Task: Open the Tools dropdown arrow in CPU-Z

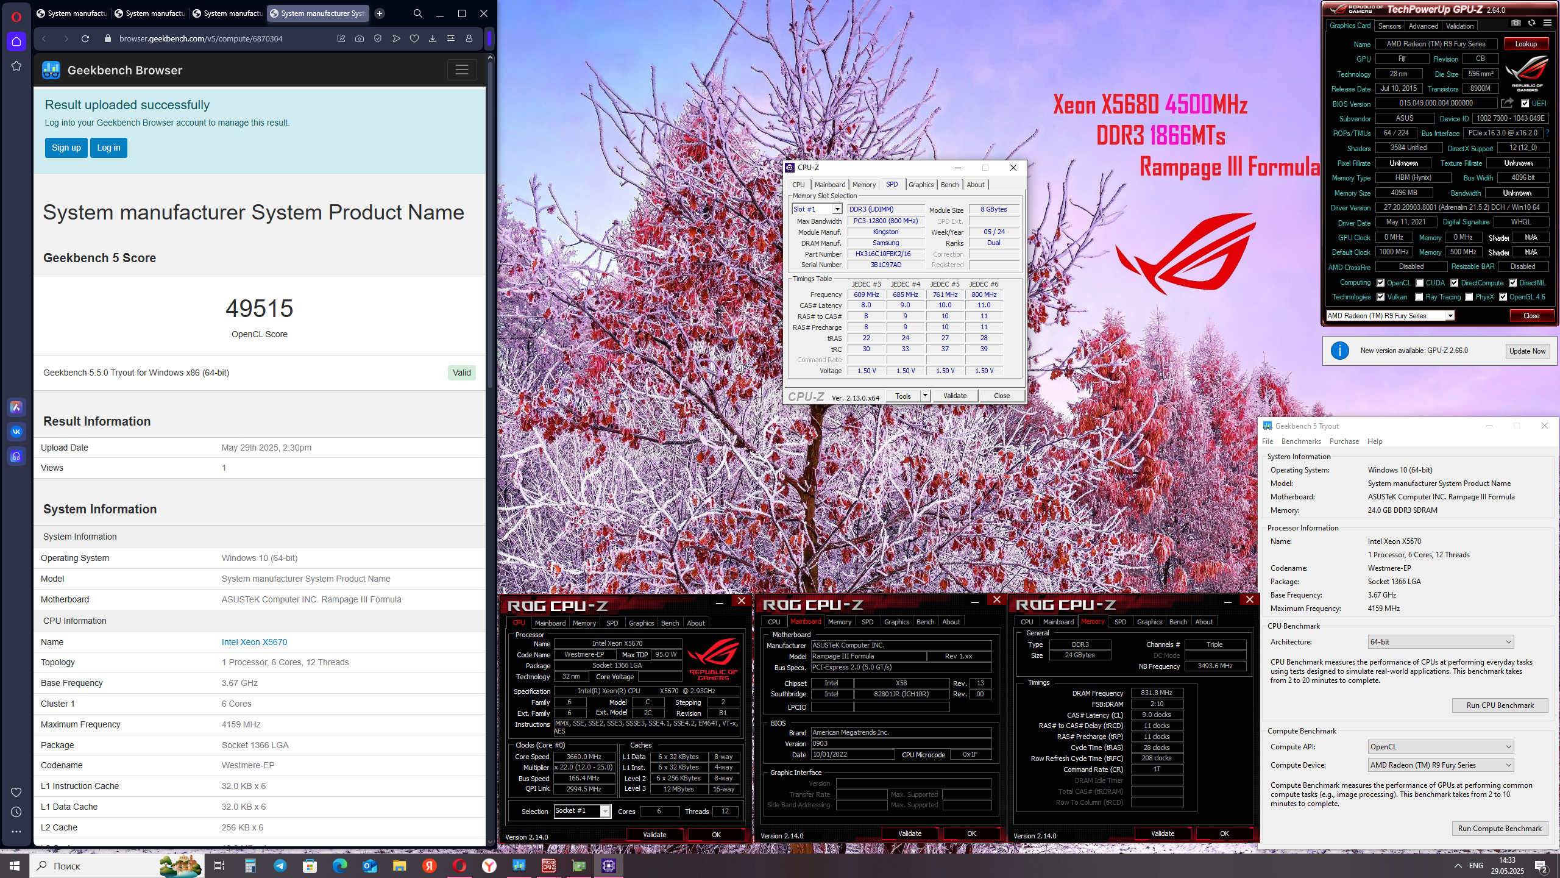Action: coord(924,396)
